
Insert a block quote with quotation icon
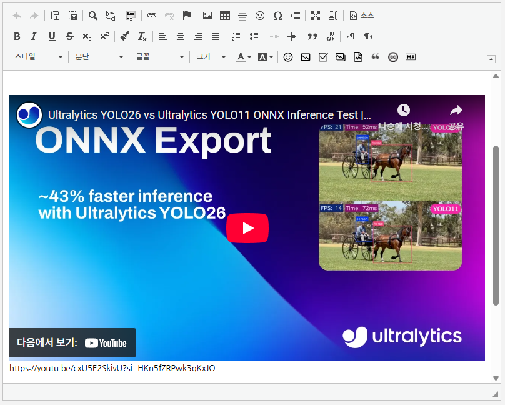(x=312, y=36)
